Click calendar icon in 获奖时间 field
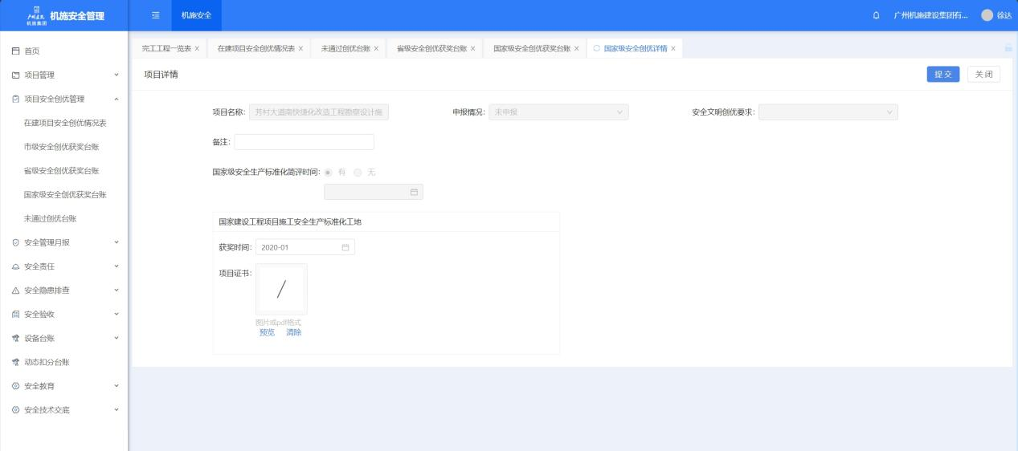1018x451 pixels. pos(345,247)
